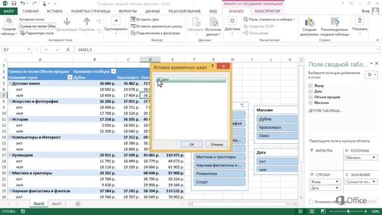
Task: Open Поля, элементы и наборы menu
Action: pyautogui.click(x=269, y=19)
